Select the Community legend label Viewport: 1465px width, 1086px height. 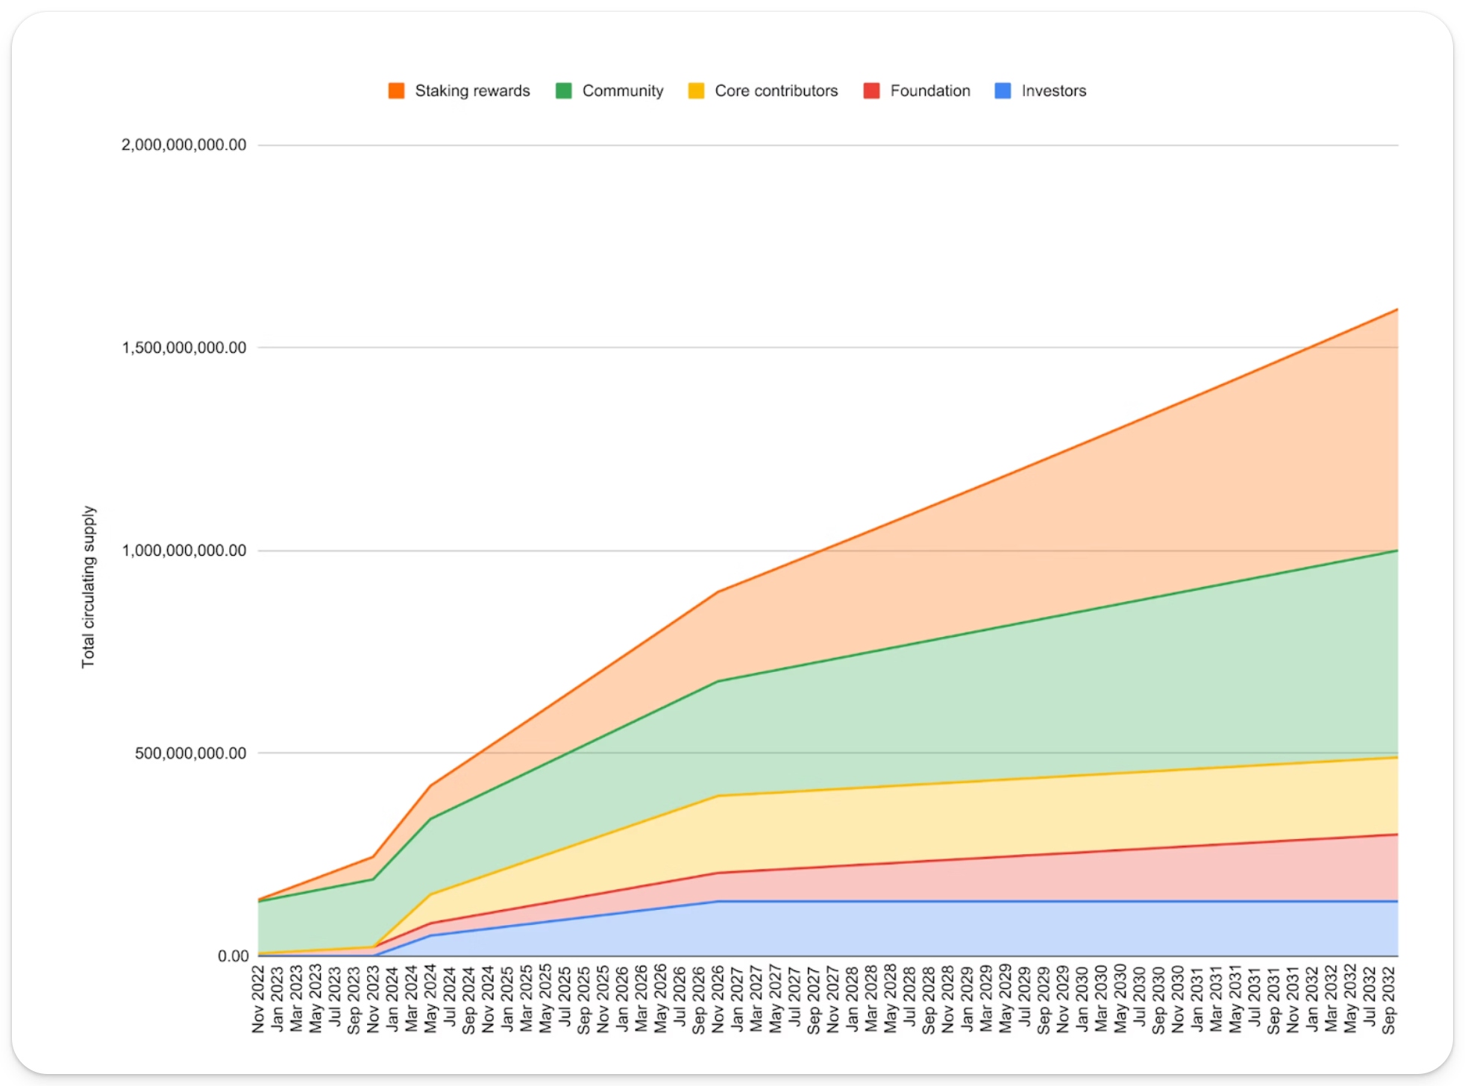tap(623, 91)
